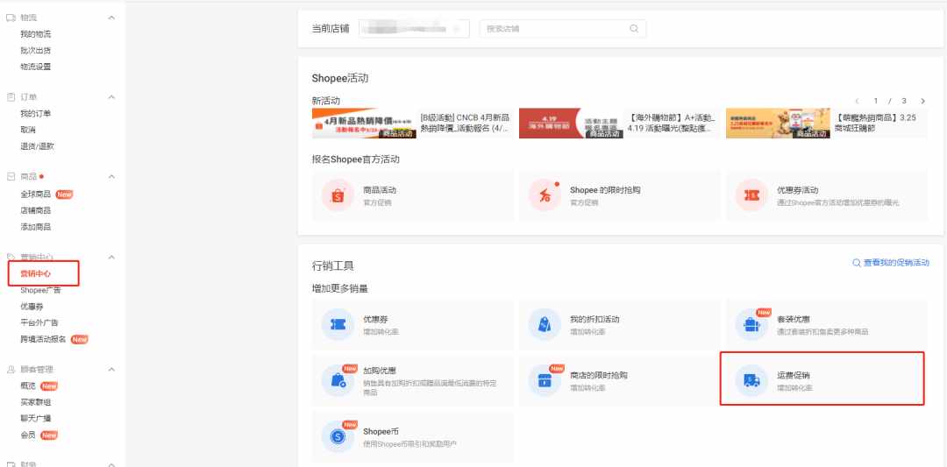Open 跨境活动报名 in sidebar

pyautogui.click(x=44, y=339)
